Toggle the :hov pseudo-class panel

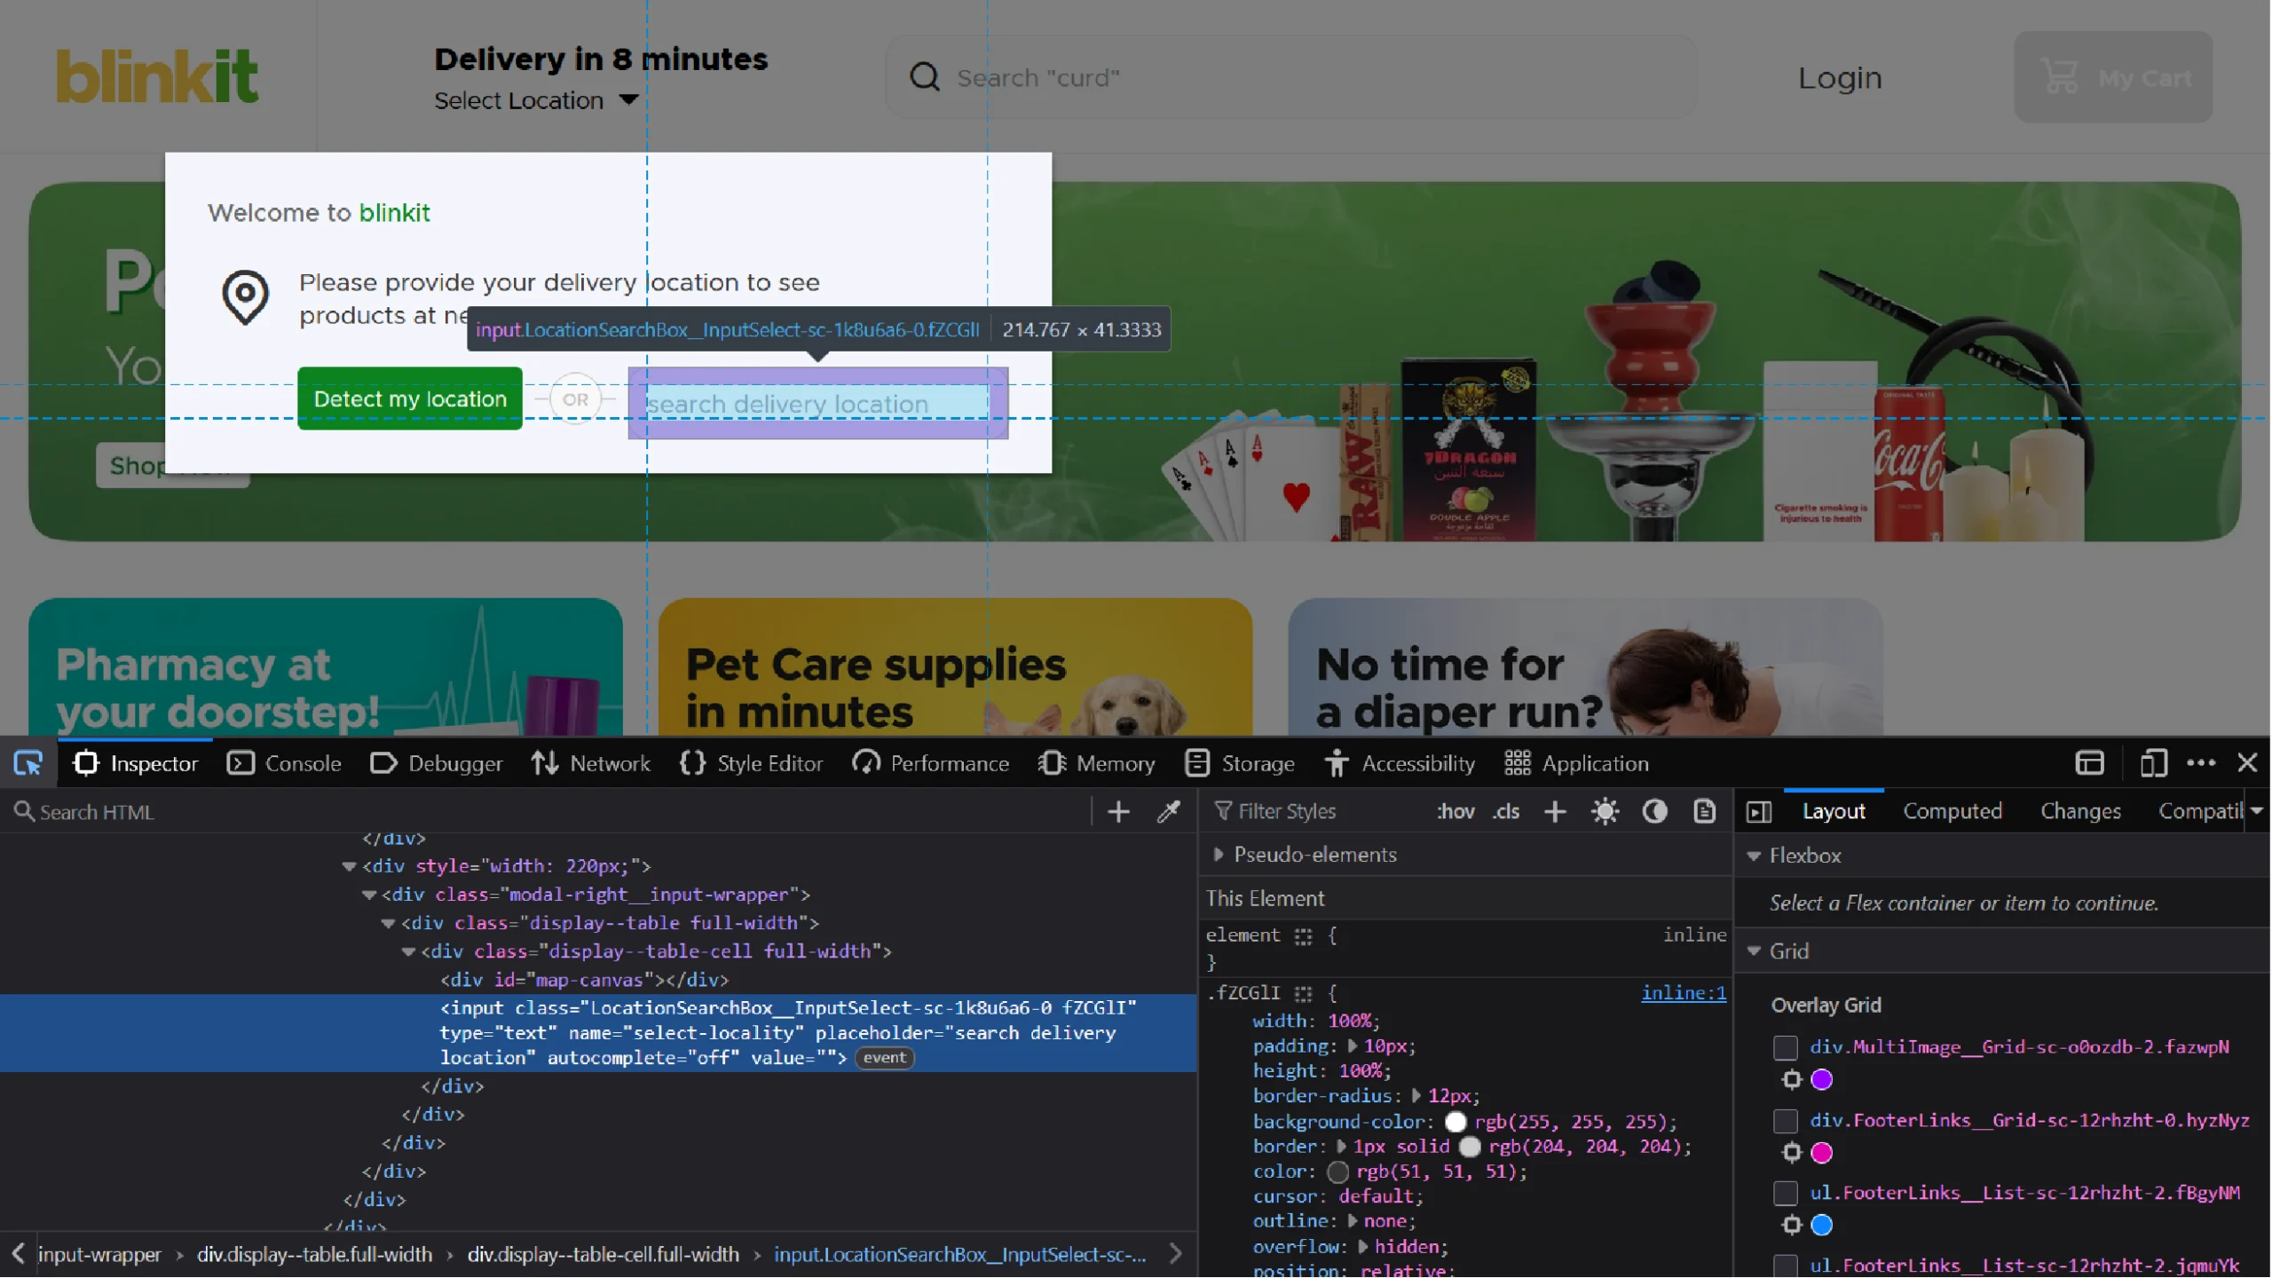1455,812
